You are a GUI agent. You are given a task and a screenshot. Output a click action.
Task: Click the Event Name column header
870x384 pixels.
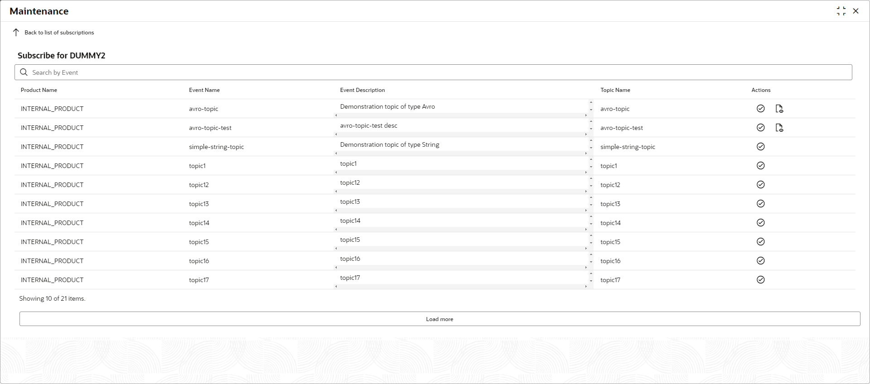click(204, 90)
